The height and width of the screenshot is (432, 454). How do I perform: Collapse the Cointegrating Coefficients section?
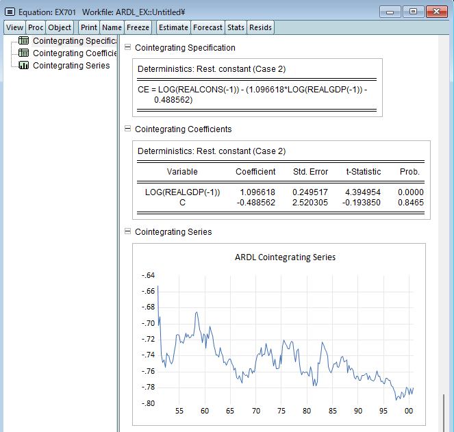(x=127, y=129)
